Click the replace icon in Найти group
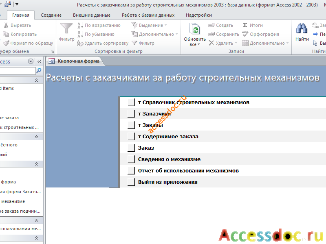This screenshot has width=326, height=244. 315,25
